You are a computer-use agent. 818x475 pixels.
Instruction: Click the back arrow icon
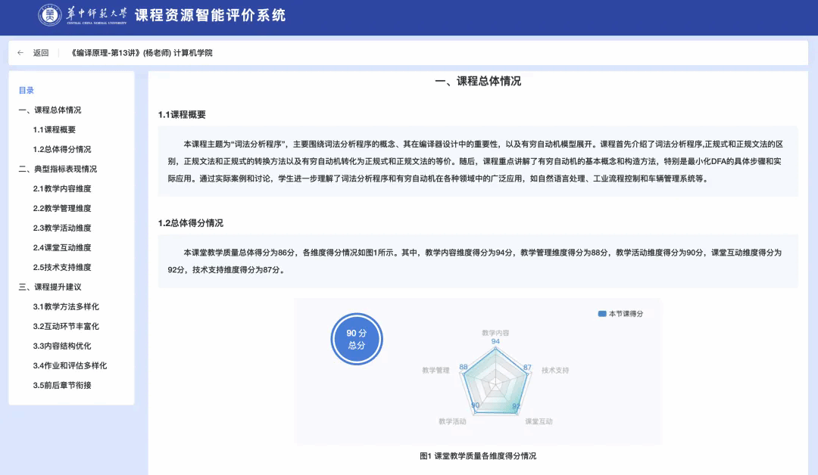point(20,53)
